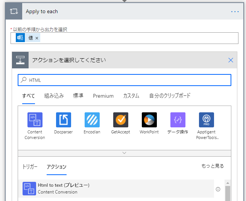Choose the Docparser connector icon
Image resolution: width=246 pixels, height=201 pixels.
(x=64, y=120)
